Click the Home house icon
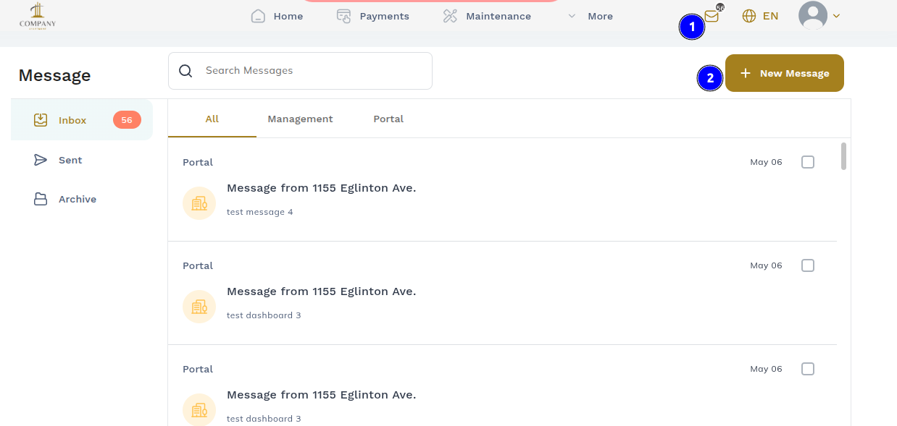The image size is (897, 426). tap(258, 16)
